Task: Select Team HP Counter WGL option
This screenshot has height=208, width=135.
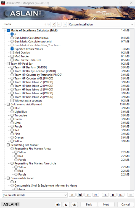Action: pos(12,78)
